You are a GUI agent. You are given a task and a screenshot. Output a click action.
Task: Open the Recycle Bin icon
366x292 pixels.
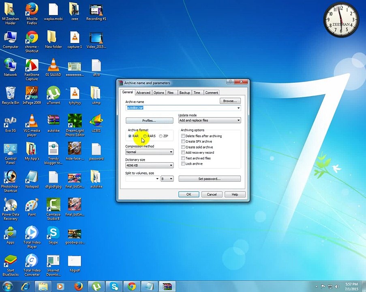11,95
